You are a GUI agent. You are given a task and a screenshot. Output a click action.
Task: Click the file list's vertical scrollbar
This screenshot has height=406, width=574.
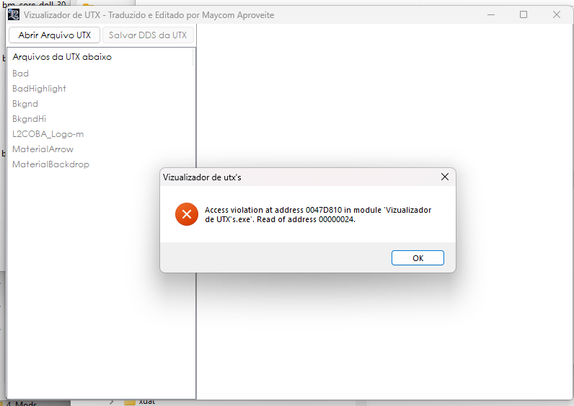(x=193, y=57)
